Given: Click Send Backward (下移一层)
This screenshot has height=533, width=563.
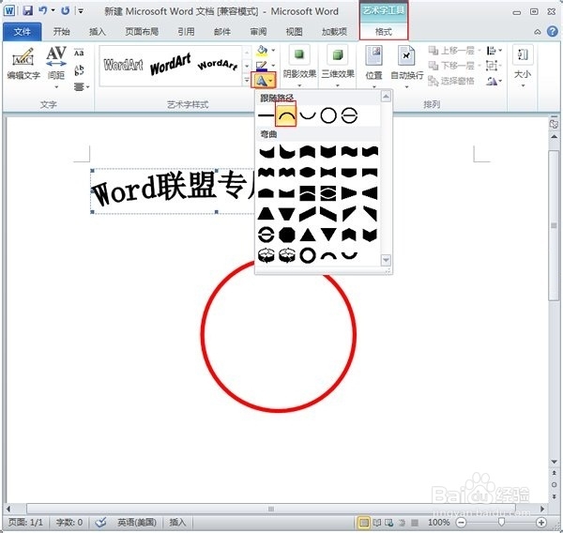Looking at the screenshot, I should (x=452, y=66).
